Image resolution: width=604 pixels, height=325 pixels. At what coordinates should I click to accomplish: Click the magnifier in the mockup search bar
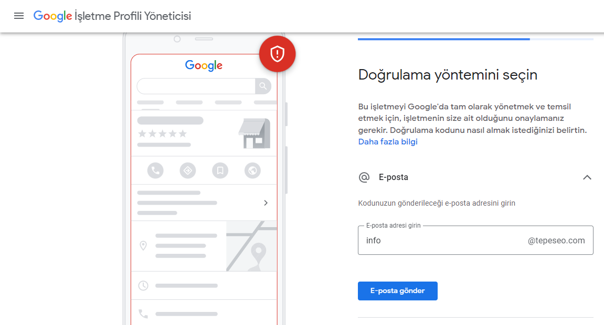coord(263,86)
